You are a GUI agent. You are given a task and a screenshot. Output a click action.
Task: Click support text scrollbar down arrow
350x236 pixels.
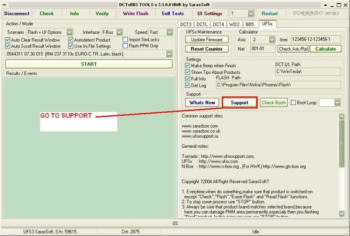click(x=342, y=213)
